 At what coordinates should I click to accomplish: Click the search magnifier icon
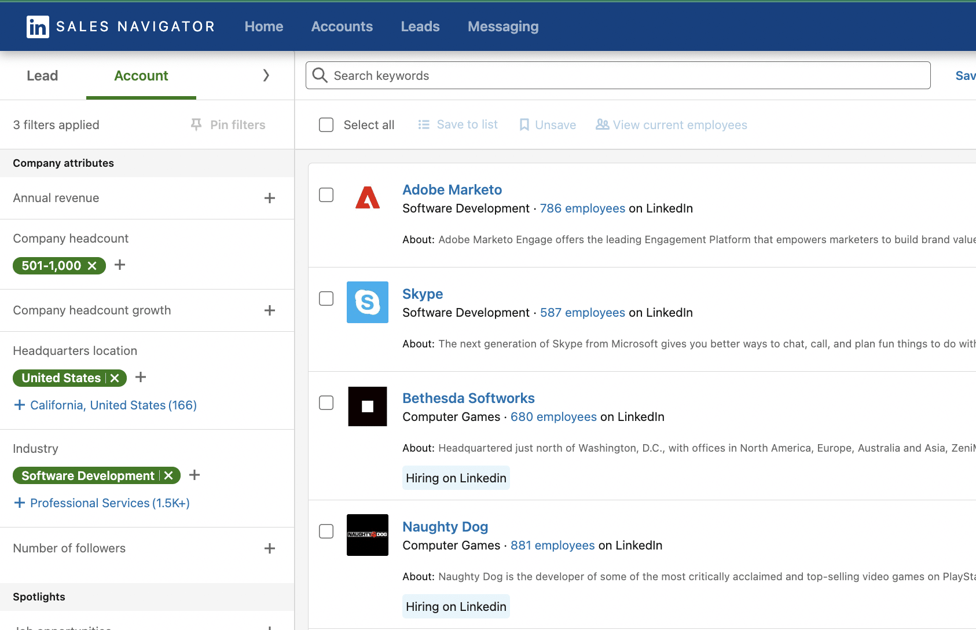[320, 75]
